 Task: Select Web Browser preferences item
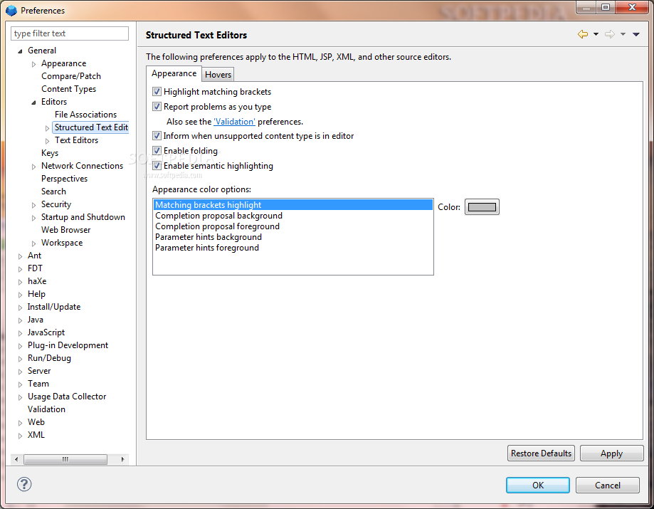[x=65, y=229]
